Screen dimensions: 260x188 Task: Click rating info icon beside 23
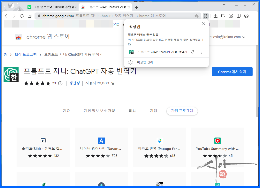coord(60,83)
